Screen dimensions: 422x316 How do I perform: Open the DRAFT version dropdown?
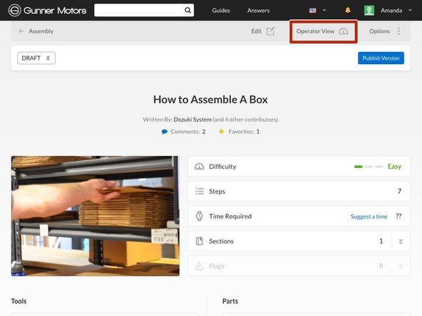coord(36,58)
